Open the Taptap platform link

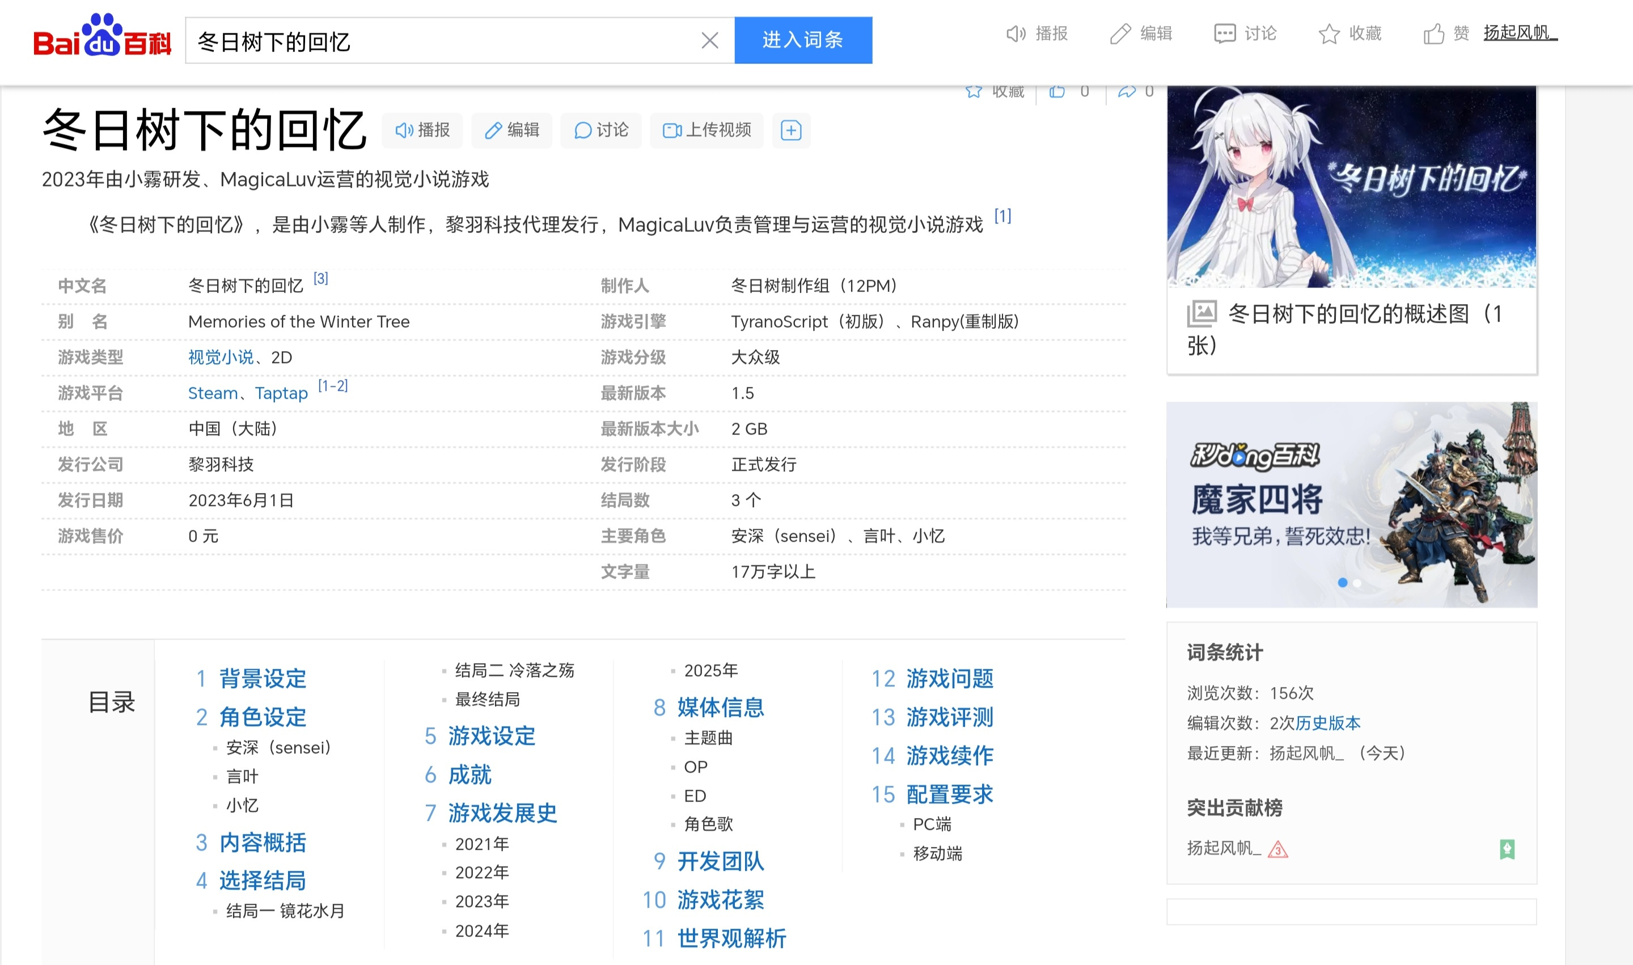[281, 393]
